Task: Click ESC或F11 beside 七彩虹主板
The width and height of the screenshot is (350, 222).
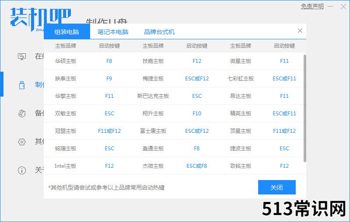Action: pyautogui.click(x=284, y=79)
